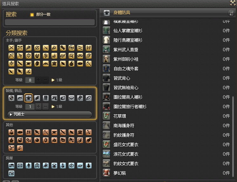Screen dimensions: 237x182
Task: Choose the head gear hat icon
Action: tap(20, 98)
